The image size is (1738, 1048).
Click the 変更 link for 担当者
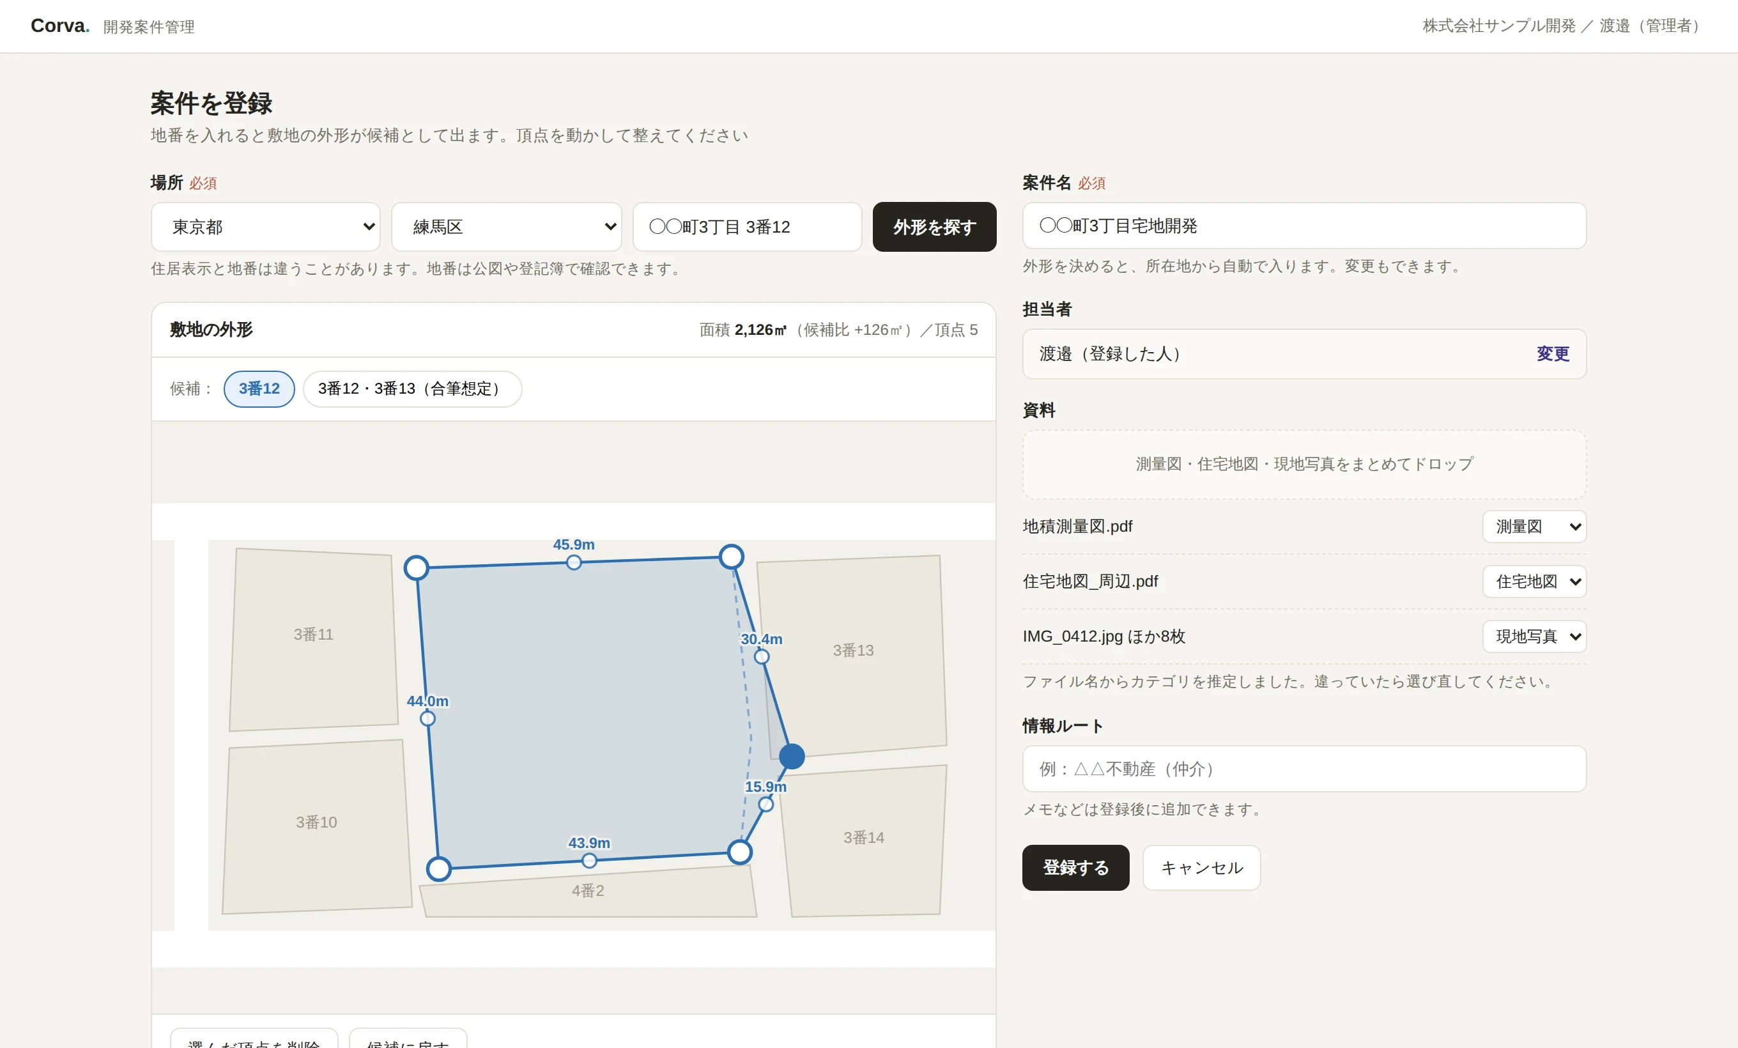click(1553, 354)
